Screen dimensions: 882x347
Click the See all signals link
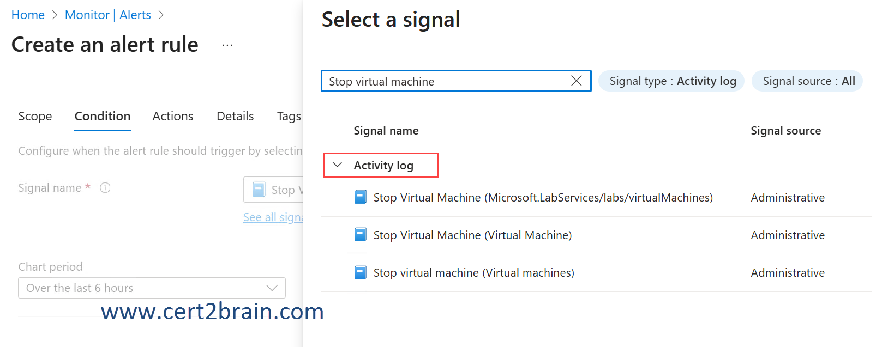click(x=273, y=217)
